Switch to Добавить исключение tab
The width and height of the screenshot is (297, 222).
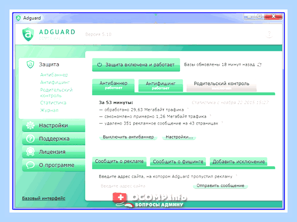click(x=239, y=162)
